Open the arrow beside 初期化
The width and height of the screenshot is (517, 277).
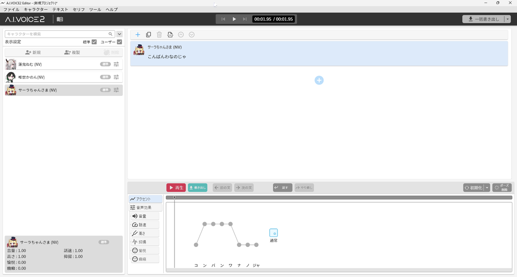[x=487, y=188]
